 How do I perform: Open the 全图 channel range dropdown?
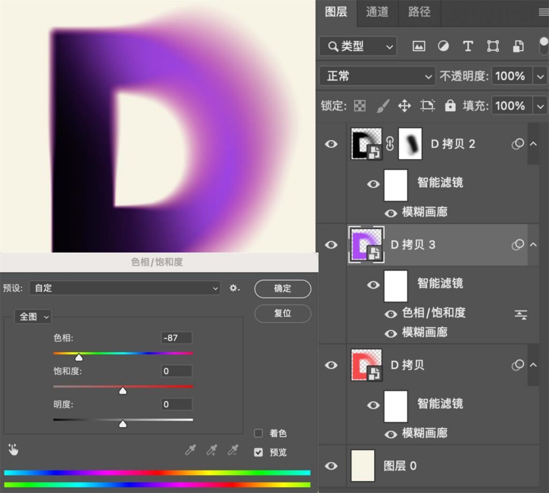pyautogui.click(x=33, y=317)
